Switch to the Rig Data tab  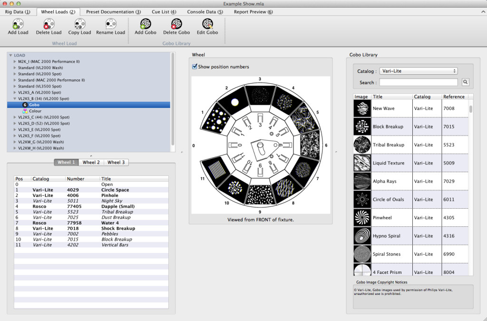tap(18, 12)
